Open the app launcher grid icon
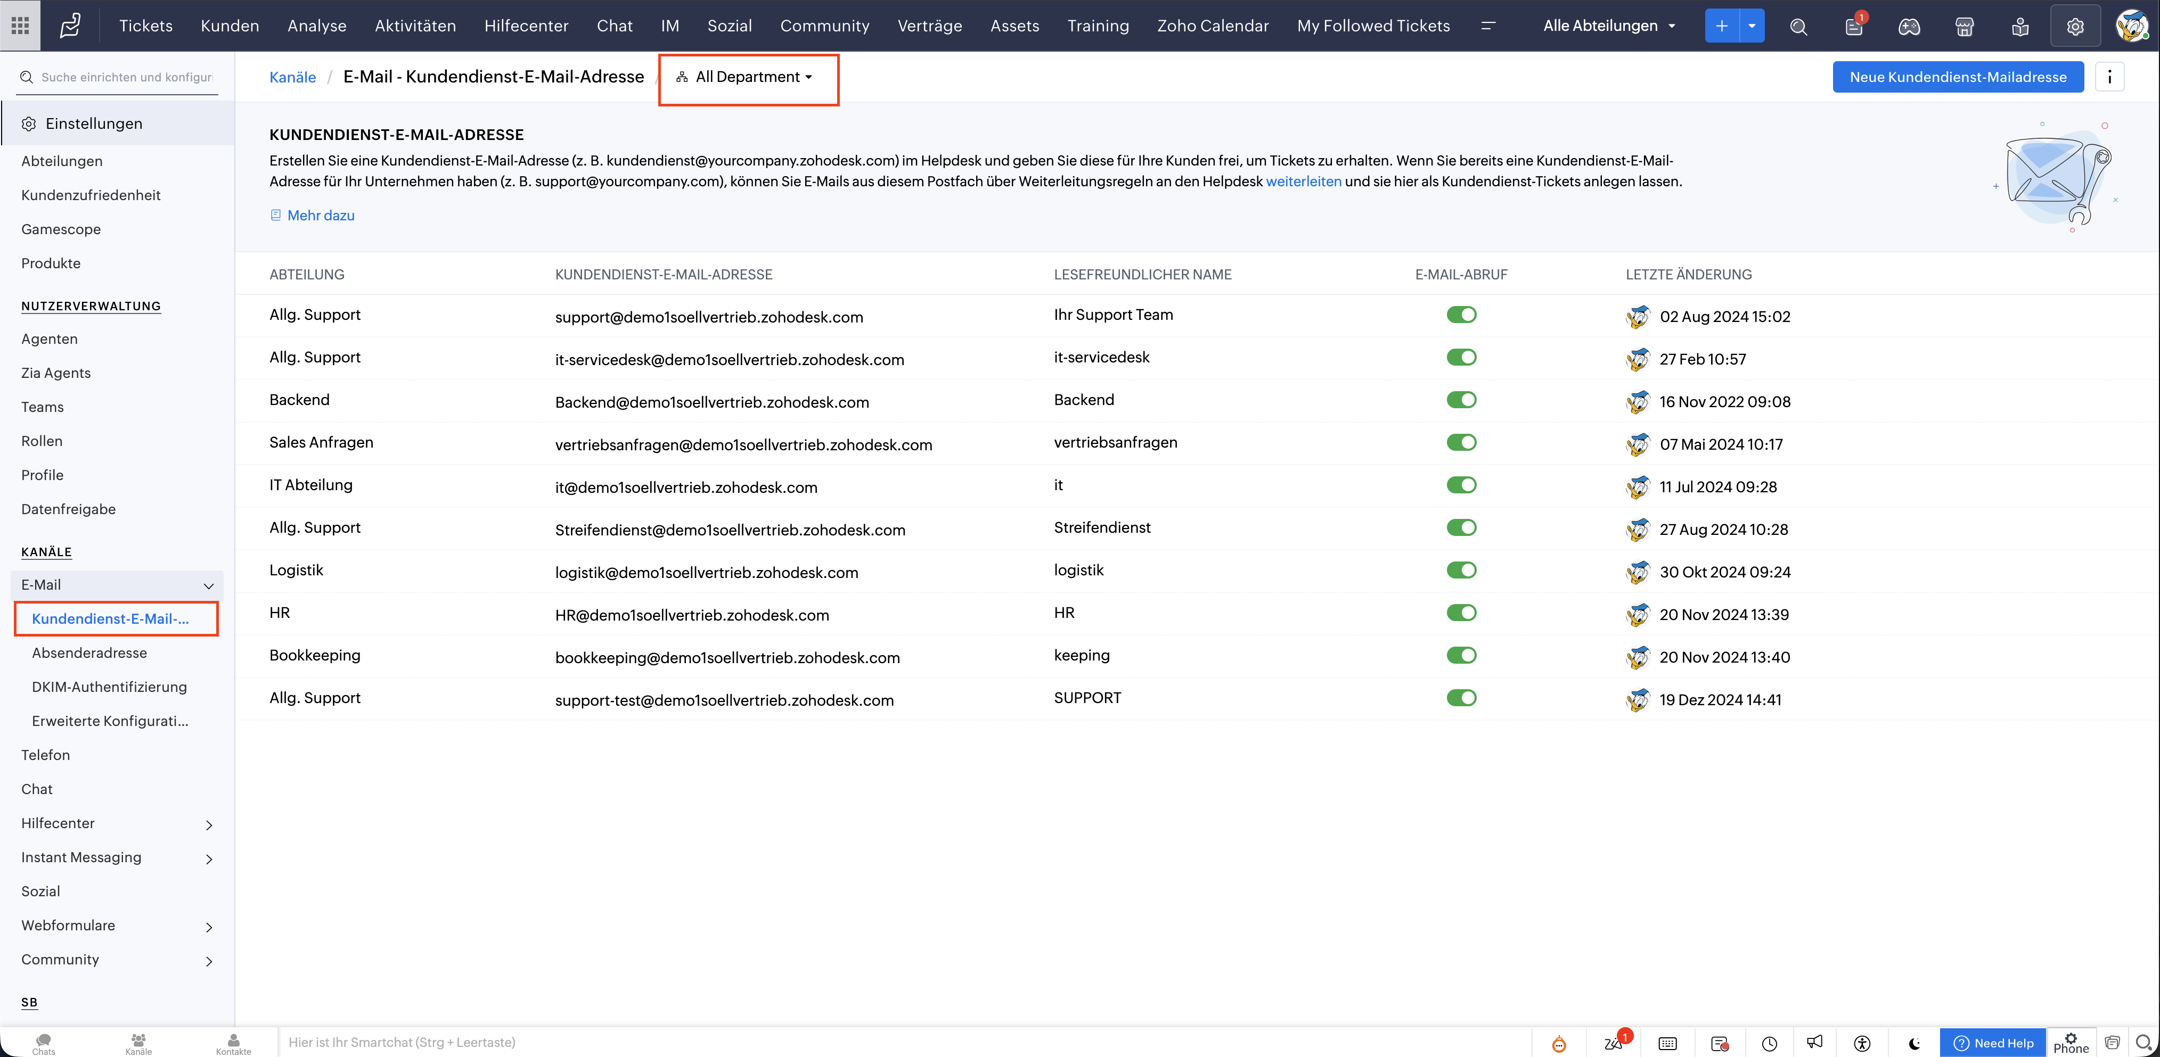2160x1057 pixels. click(x=20, y=26)
